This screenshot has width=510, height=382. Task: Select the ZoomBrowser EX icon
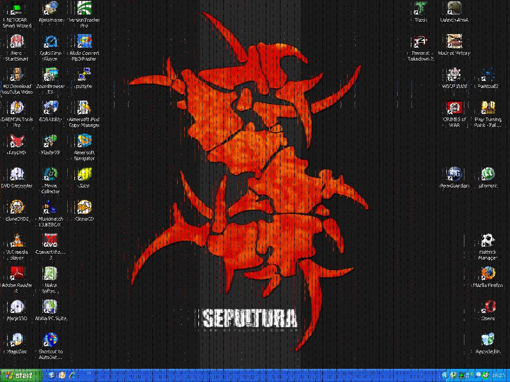(x=50, y=81)
